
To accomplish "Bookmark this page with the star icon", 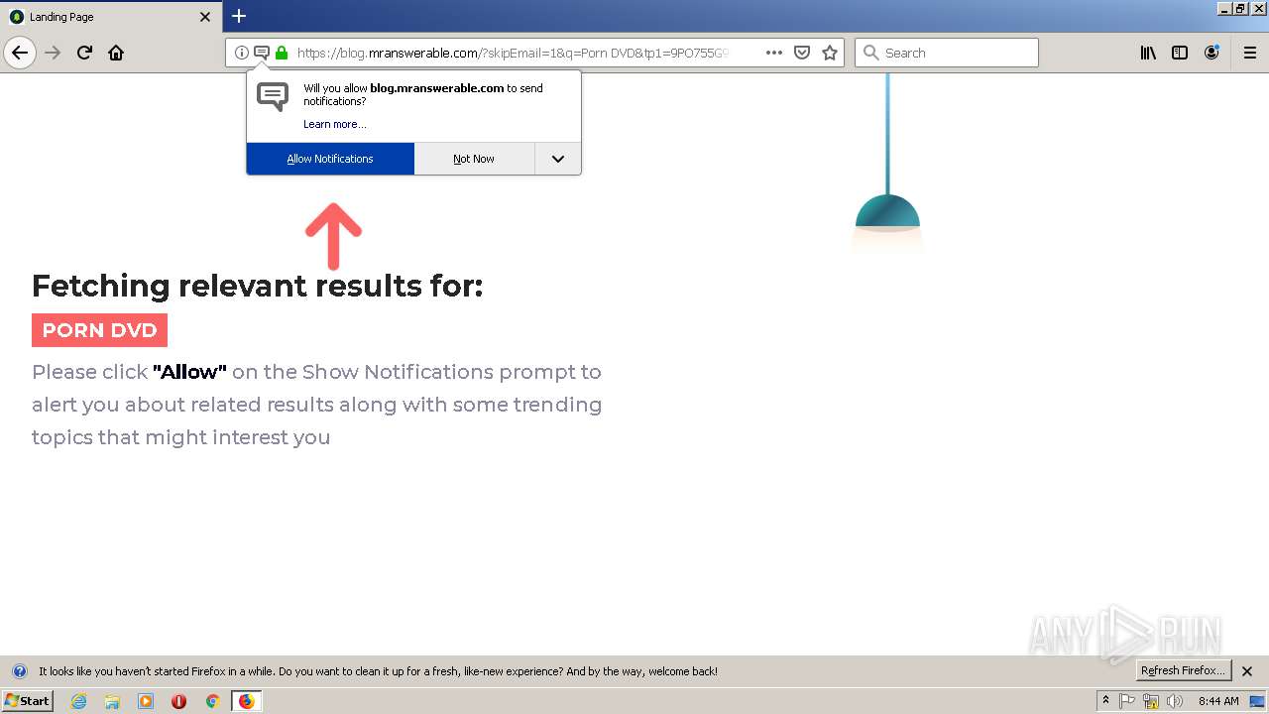I will tap(830, 53).
